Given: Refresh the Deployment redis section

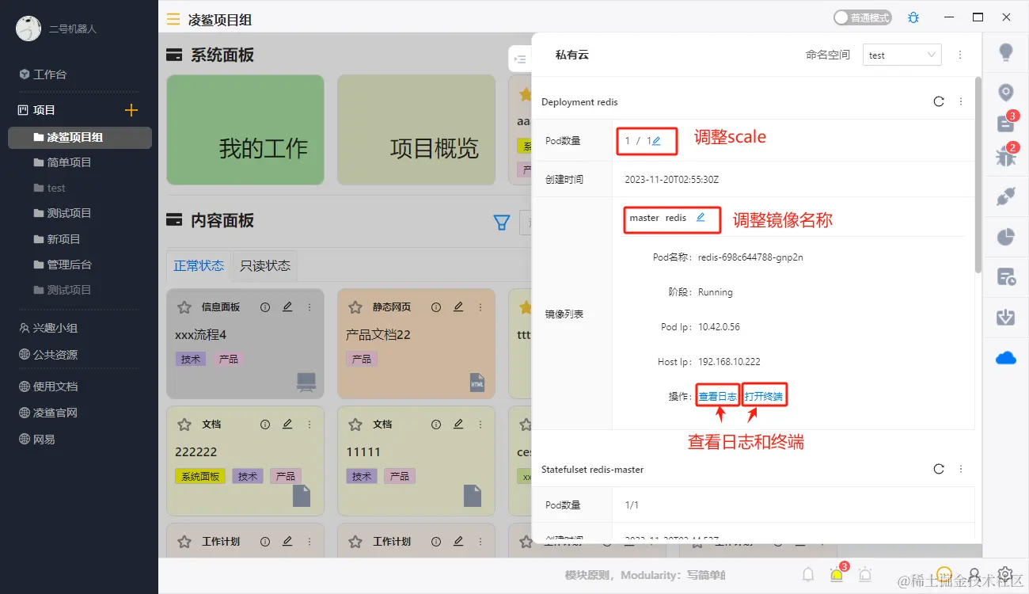Looking at the screenshot, I should tap(939, 101).
